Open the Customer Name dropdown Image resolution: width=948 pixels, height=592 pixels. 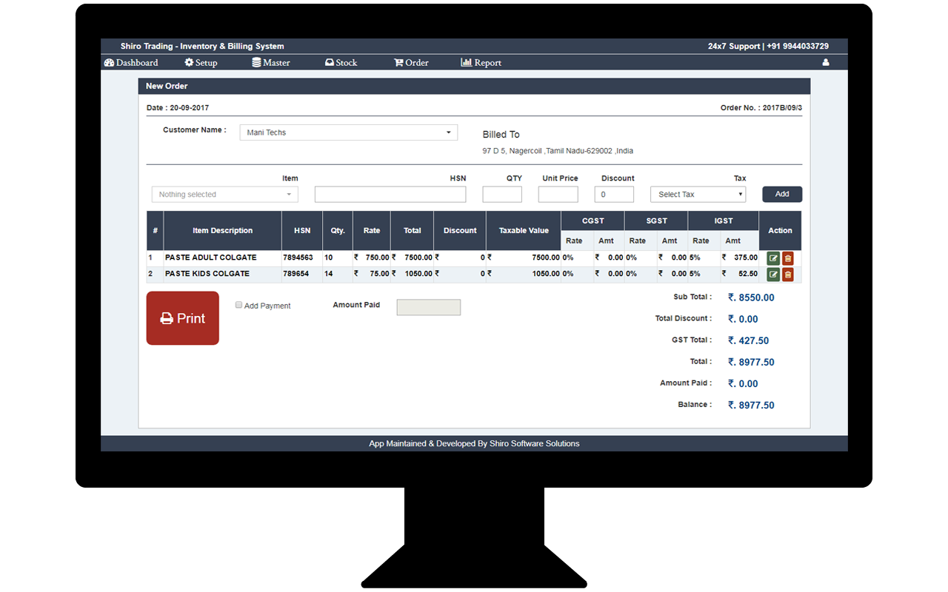point(348,132)
